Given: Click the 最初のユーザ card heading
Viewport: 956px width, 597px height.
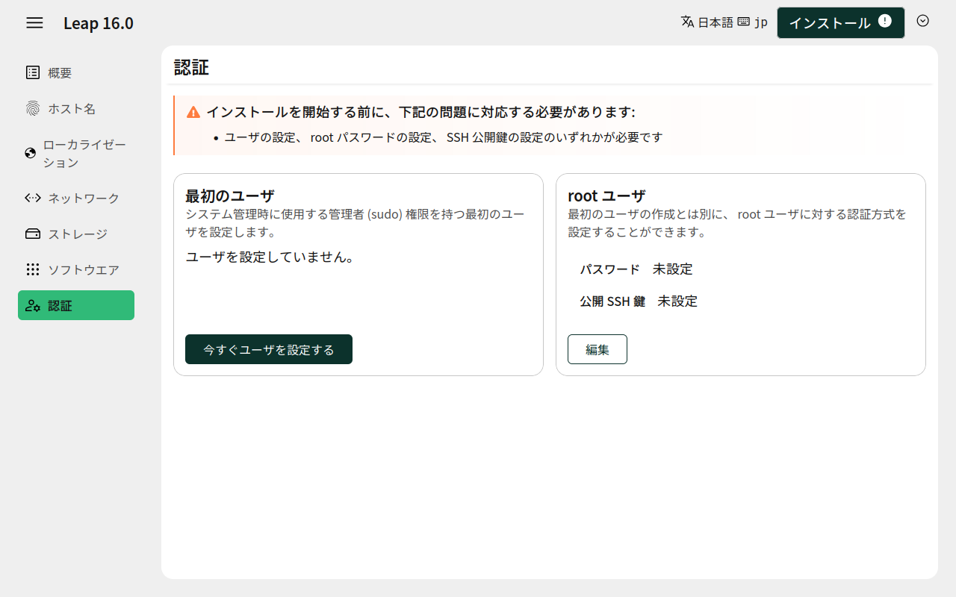Looking at the screenshot, I should 230,196.
